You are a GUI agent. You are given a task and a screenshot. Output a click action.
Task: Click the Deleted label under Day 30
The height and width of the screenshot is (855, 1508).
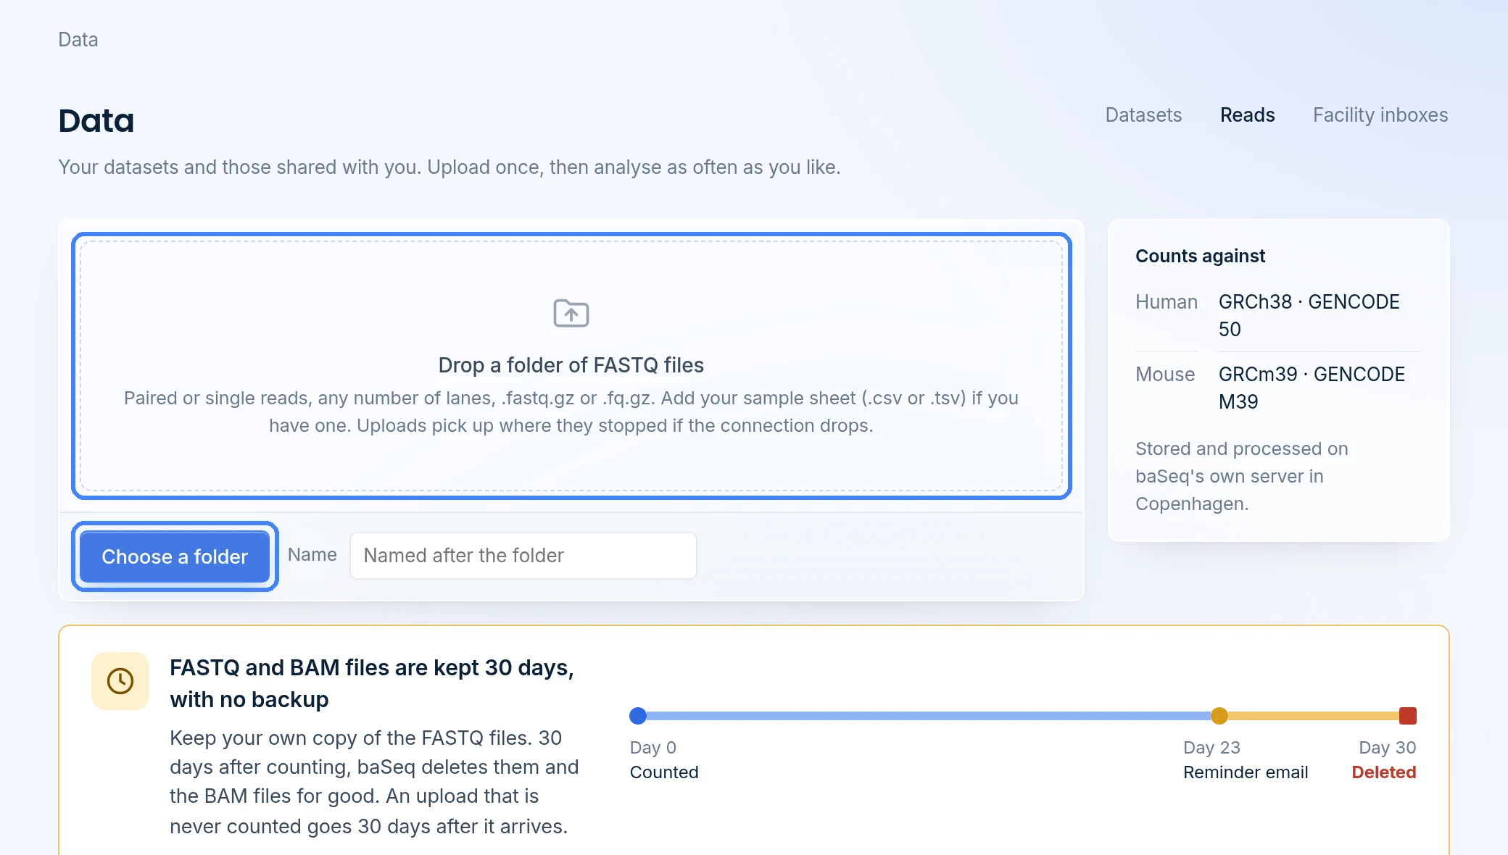click(1384, 772)
